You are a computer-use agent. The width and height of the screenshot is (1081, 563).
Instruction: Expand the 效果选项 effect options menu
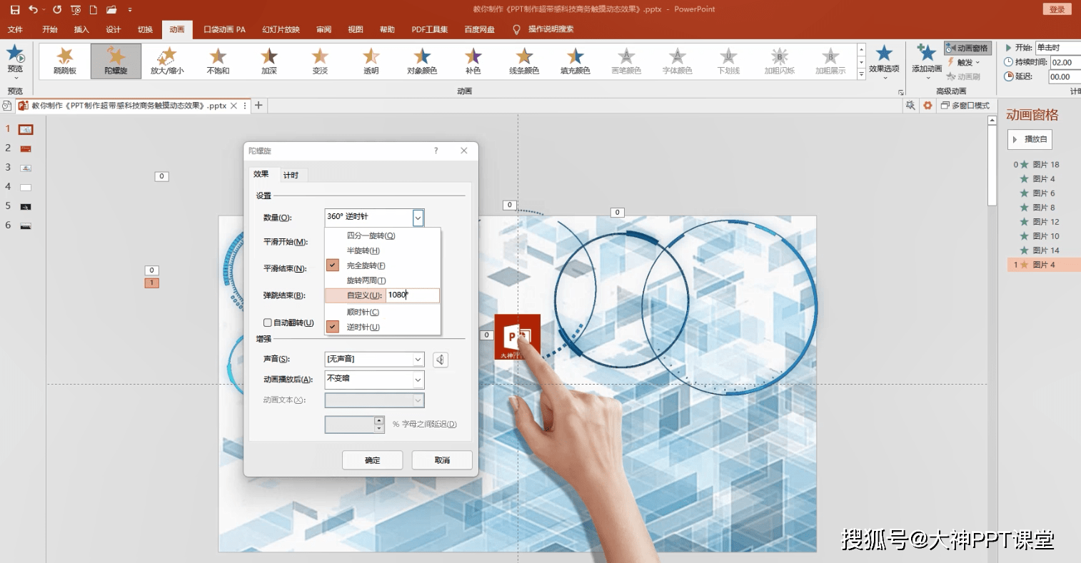tap(884, 61)
